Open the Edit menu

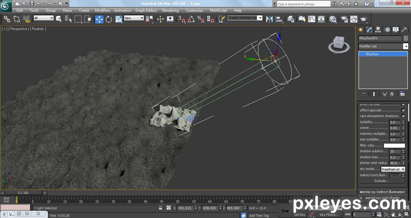[x=20, y=10]
